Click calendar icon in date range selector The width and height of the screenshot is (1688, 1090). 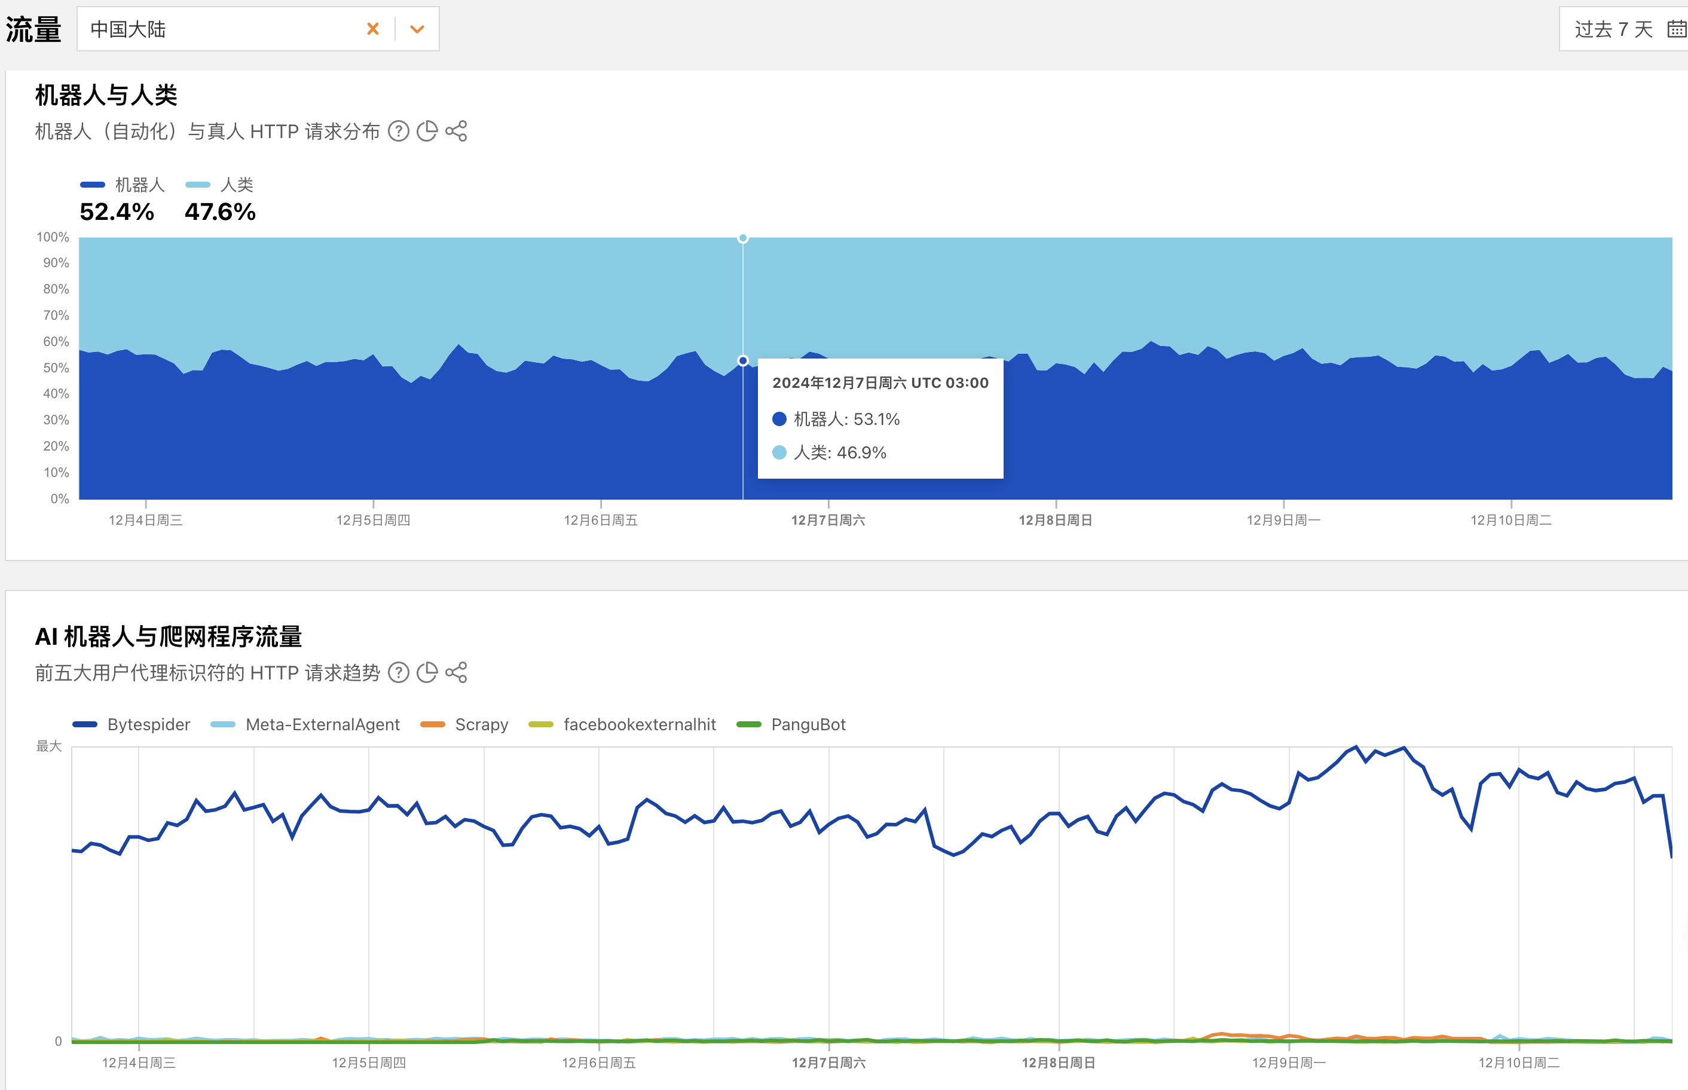(x=1676, y=29)
